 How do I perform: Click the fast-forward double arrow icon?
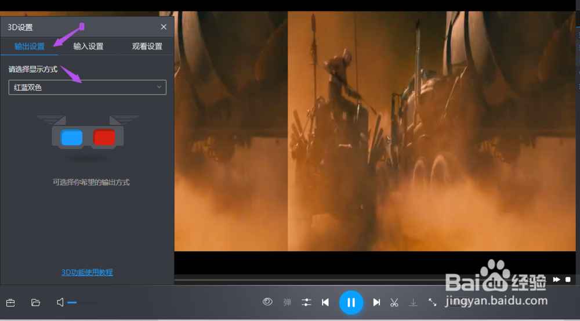pos(556,280)
